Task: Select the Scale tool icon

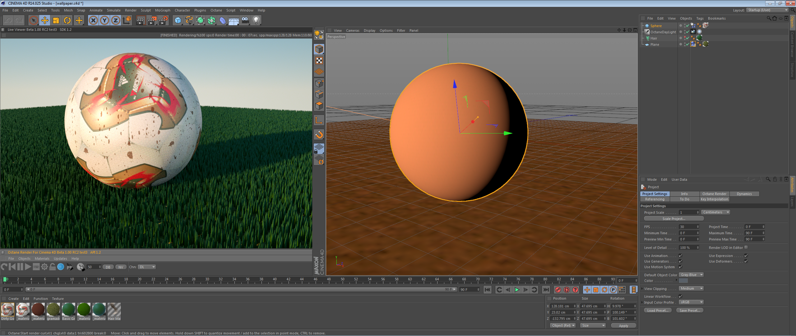Action: (x=56, y=21)
